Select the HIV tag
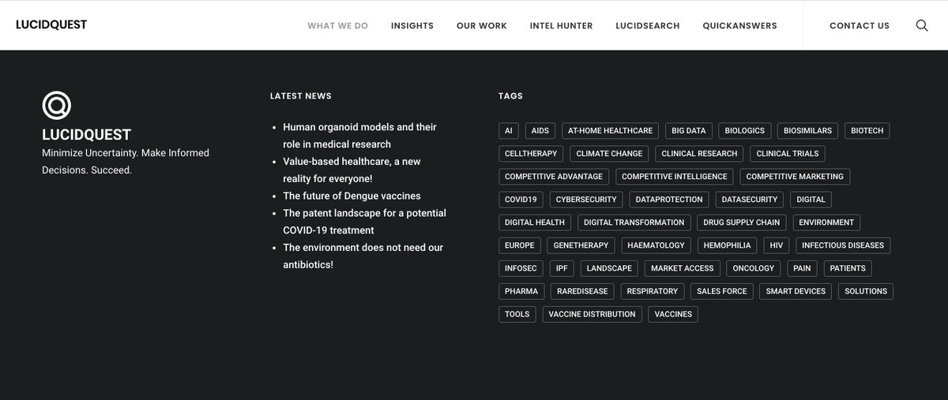 (777, 245)
